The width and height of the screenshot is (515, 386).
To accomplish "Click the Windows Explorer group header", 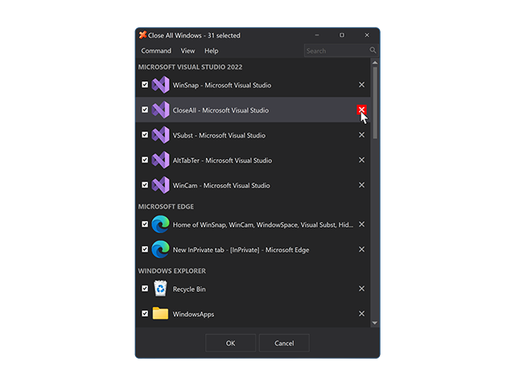I will (x=171, y=271).
